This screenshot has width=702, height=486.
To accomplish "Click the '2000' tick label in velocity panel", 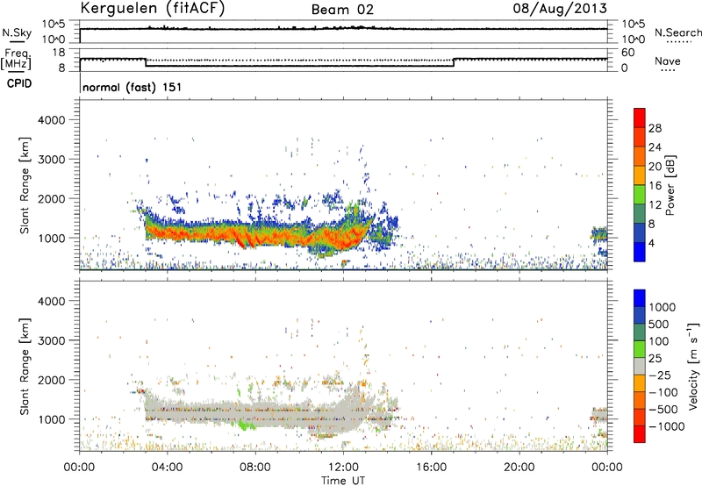I will pyautogui.click(x=51, y=380).
